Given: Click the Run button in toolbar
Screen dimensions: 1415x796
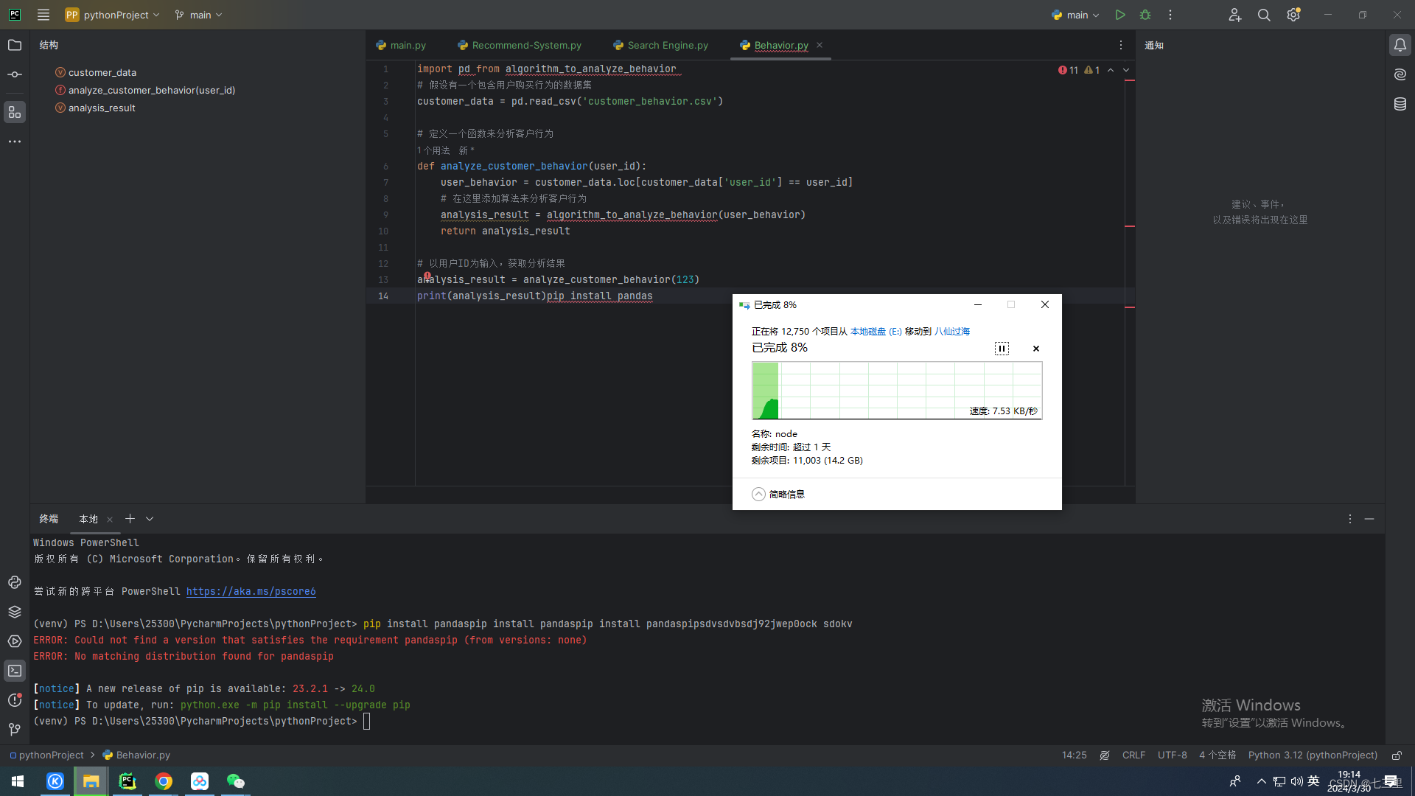Looking at the screenshot, I should (x=1119, y=15).
